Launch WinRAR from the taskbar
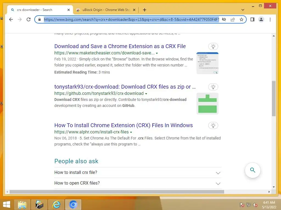 click(39, 205)
